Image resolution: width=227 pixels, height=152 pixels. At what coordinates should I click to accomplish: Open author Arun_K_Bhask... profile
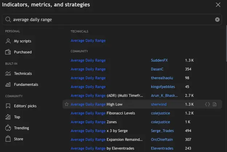tap(164, 96)
